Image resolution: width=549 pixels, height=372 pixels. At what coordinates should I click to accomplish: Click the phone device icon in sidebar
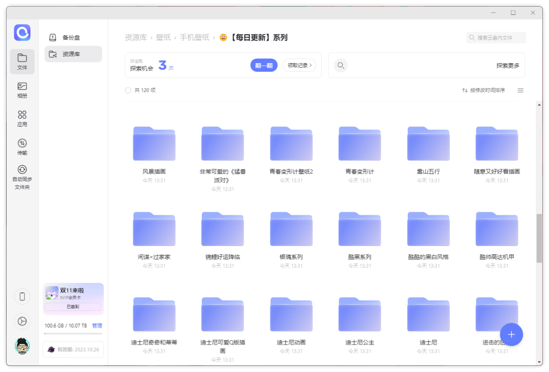(x=22, y=296)
